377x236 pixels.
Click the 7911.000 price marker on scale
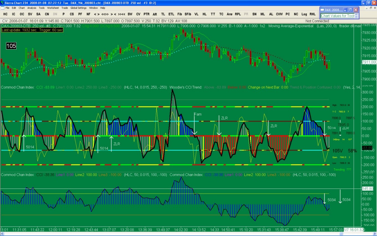[369, 62]
